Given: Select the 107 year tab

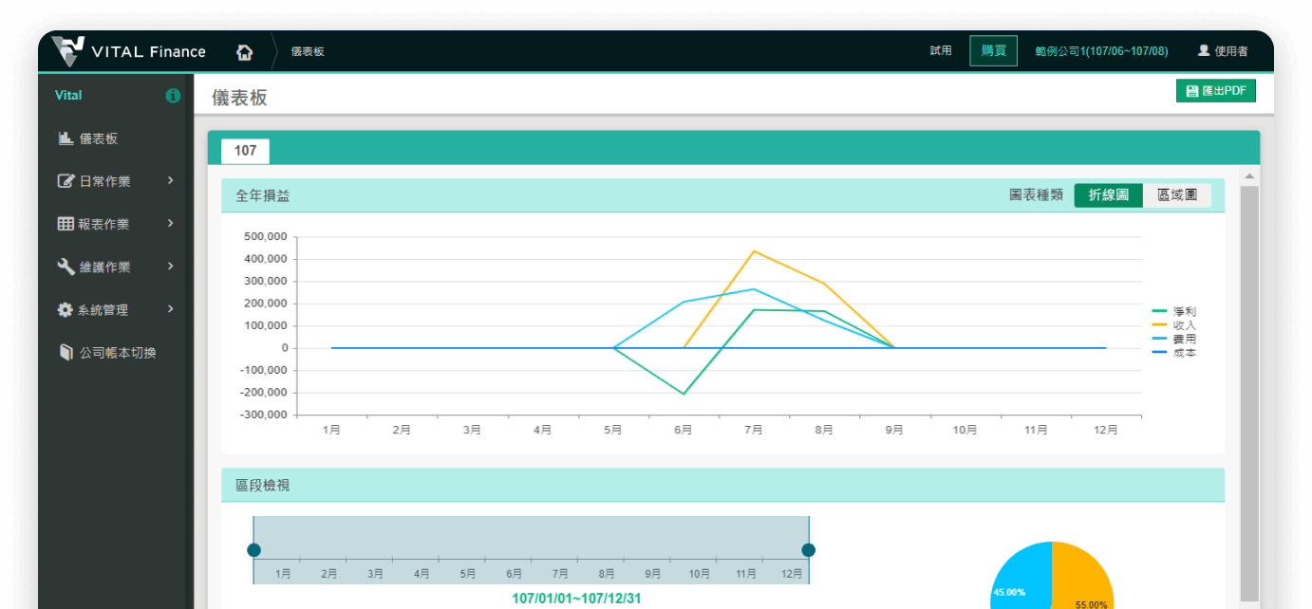Looking at the screenshot, I should click(x=245, y=151).
